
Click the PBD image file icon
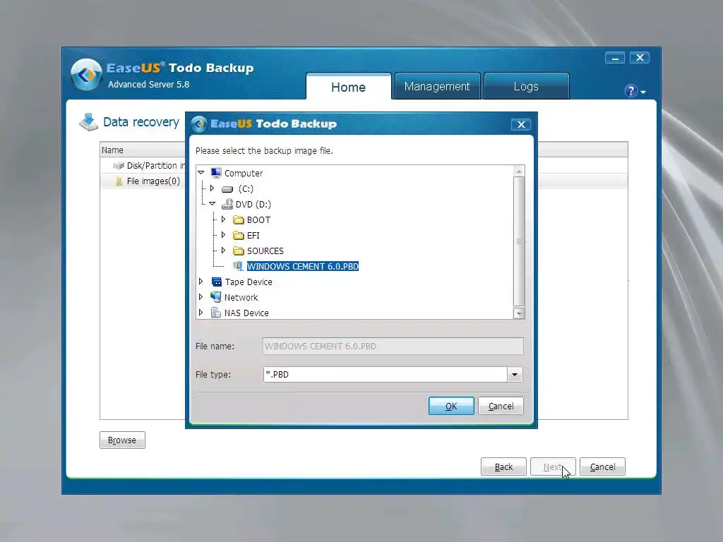tap(239, 266)
